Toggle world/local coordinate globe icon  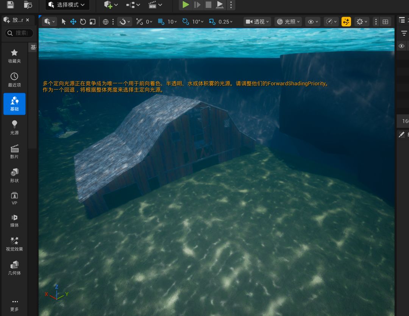coord(106,22)
